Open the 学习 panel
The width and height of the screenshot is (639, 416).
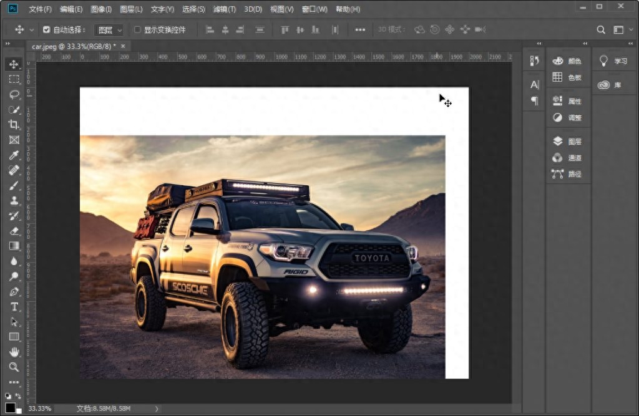tap(613, 61)
